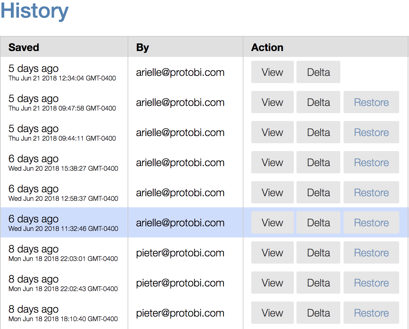
Task: Open Delta for the 18:10:40 save
Action: click(318, 313)
